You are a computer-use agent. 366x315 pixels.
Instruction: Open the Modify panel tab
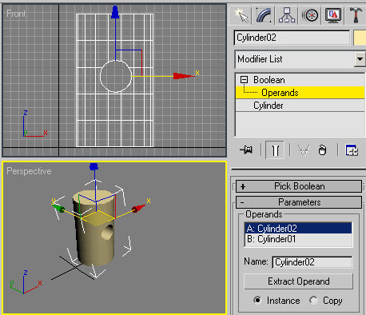click(x=264, y=15)
